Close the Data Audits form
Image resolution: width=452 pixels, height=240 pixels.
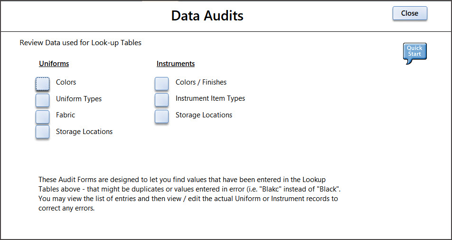coord(410,13)
